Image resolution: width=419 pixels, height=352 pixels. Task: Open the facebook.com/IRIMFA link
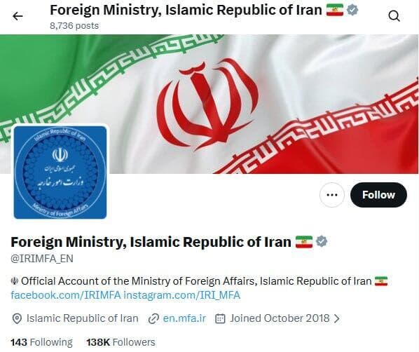click(66, 295)
